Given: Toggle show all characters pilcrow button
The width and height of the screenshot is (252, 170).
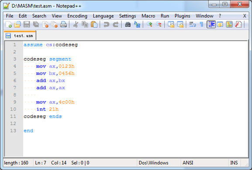Looking at the screenshot, I should 201,24.
